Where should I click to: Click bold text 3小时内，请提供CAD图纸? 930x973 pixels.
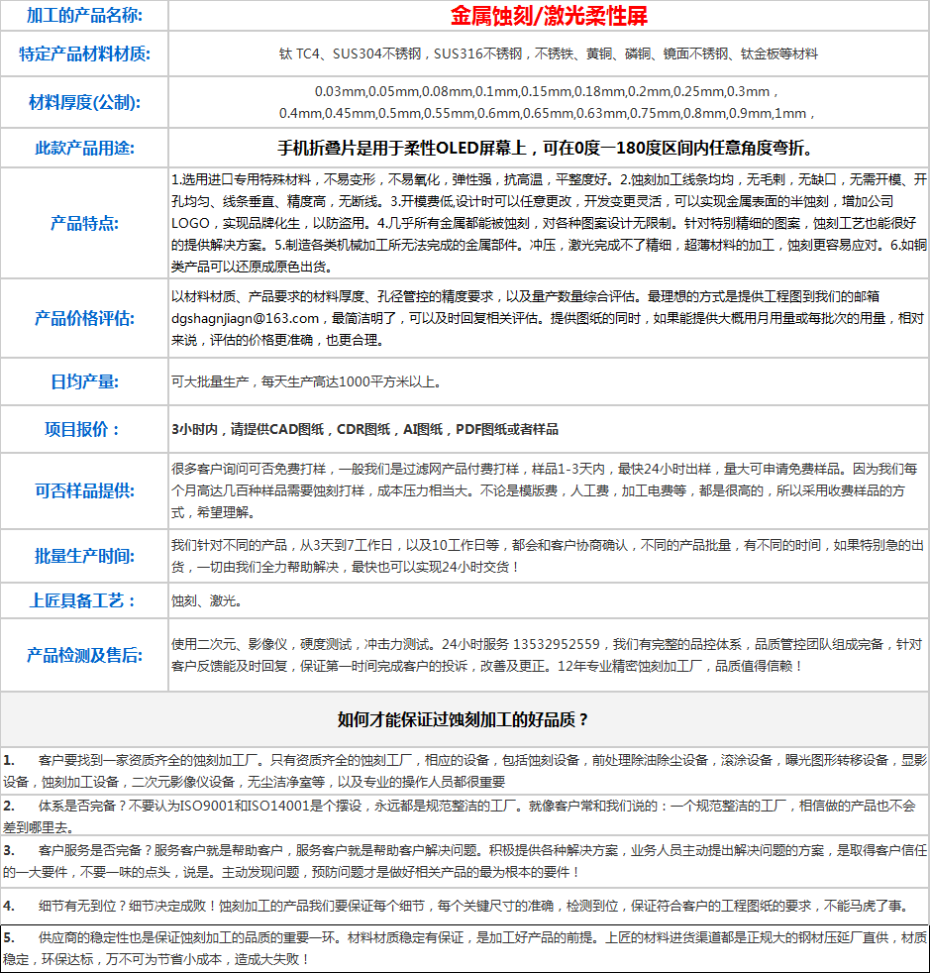(248, 429)
